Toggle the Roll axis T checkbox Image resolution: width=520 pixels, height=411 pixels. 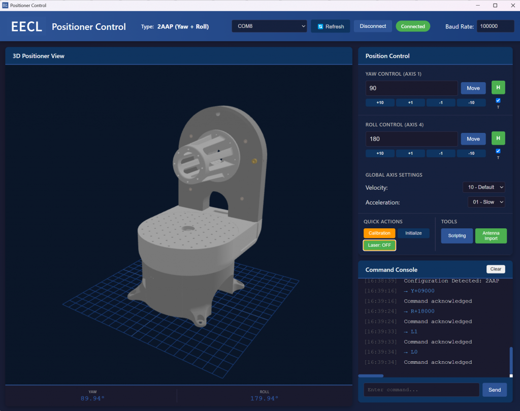pos(498,151)
